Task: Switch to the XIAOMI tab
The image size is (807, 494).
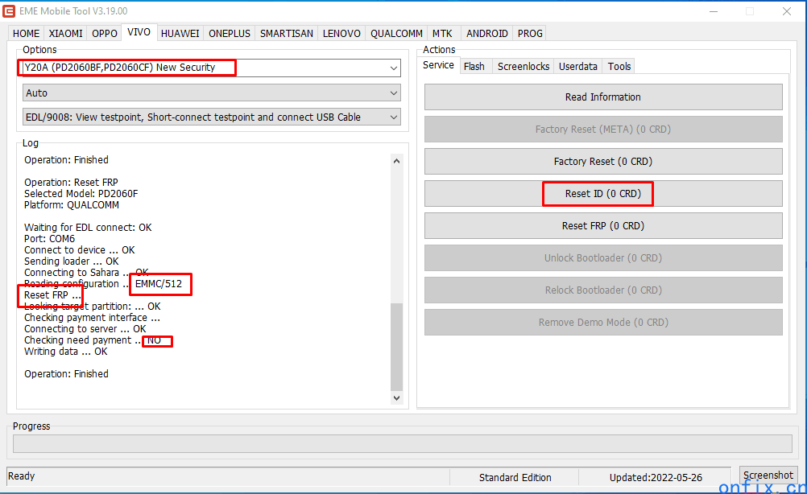Action: pos(65,34)
